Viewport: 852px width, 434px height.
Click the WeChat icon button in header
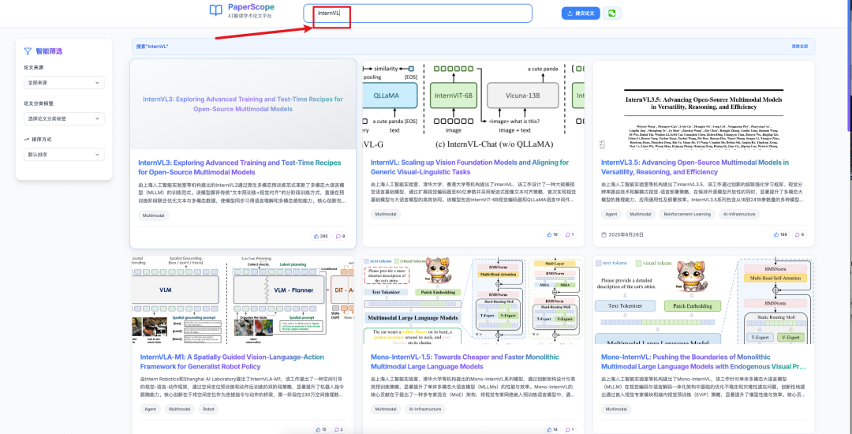pos(611,13)
